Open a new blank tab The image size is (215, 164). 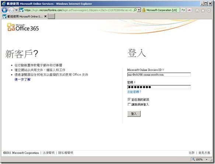pos(52,16)
